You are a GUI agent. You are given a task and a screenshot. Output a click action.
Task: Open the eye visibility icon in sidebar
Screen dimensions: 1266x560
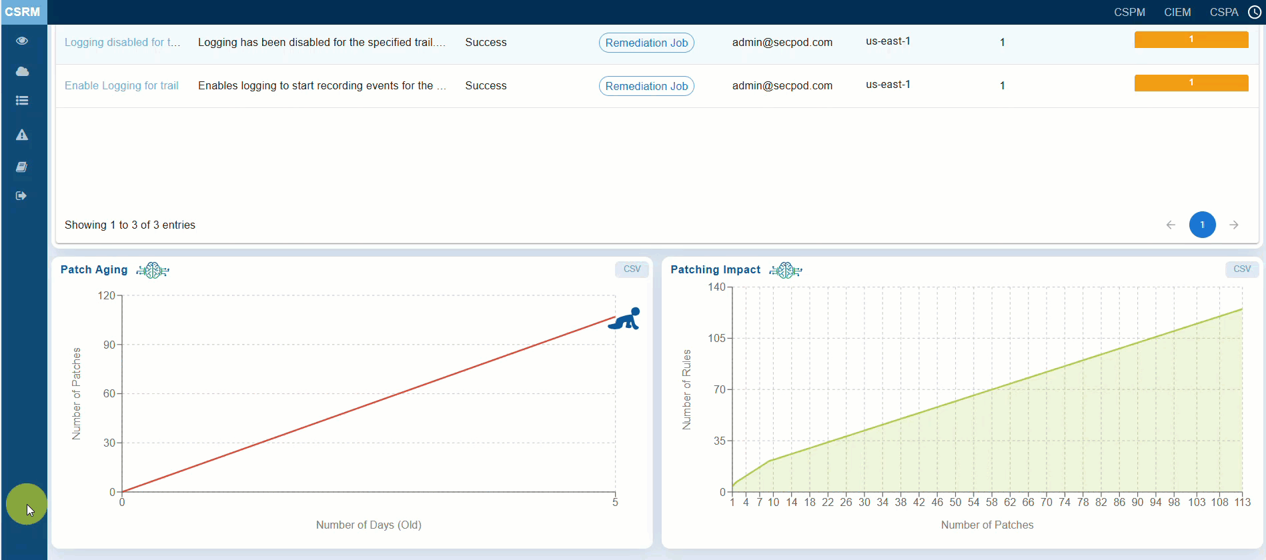click(22, 41)
